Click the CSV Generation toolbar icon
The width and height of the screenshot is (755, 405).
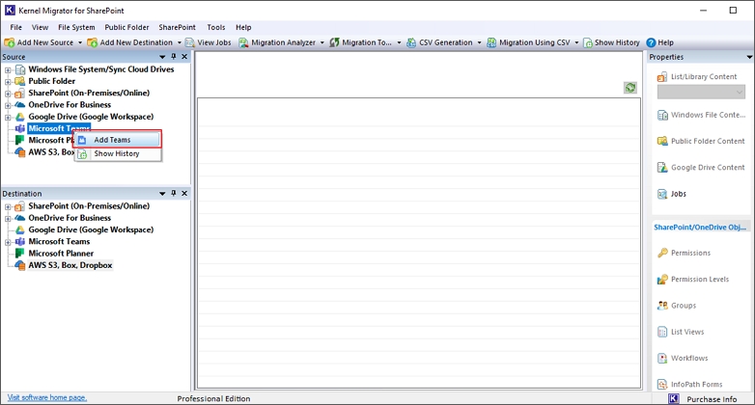click(411, 42)
